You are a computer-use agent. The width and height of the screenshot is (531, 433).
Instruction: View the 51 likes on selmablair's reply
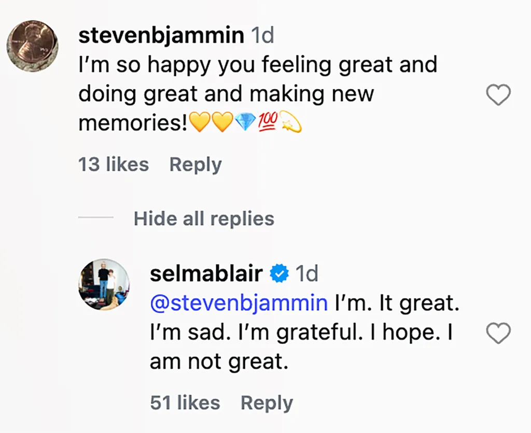pyautogui.click(x=185, y=402)
